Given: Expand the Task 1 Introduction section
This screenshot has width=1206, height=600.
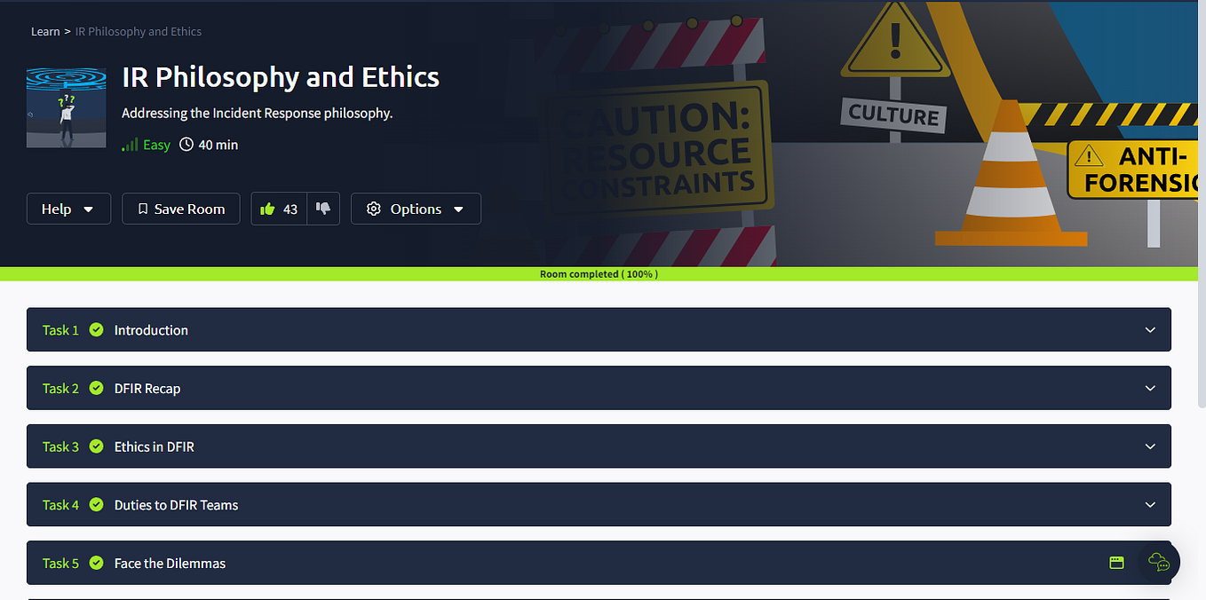Looking at the screenshot, I should tap(1149, 329).
